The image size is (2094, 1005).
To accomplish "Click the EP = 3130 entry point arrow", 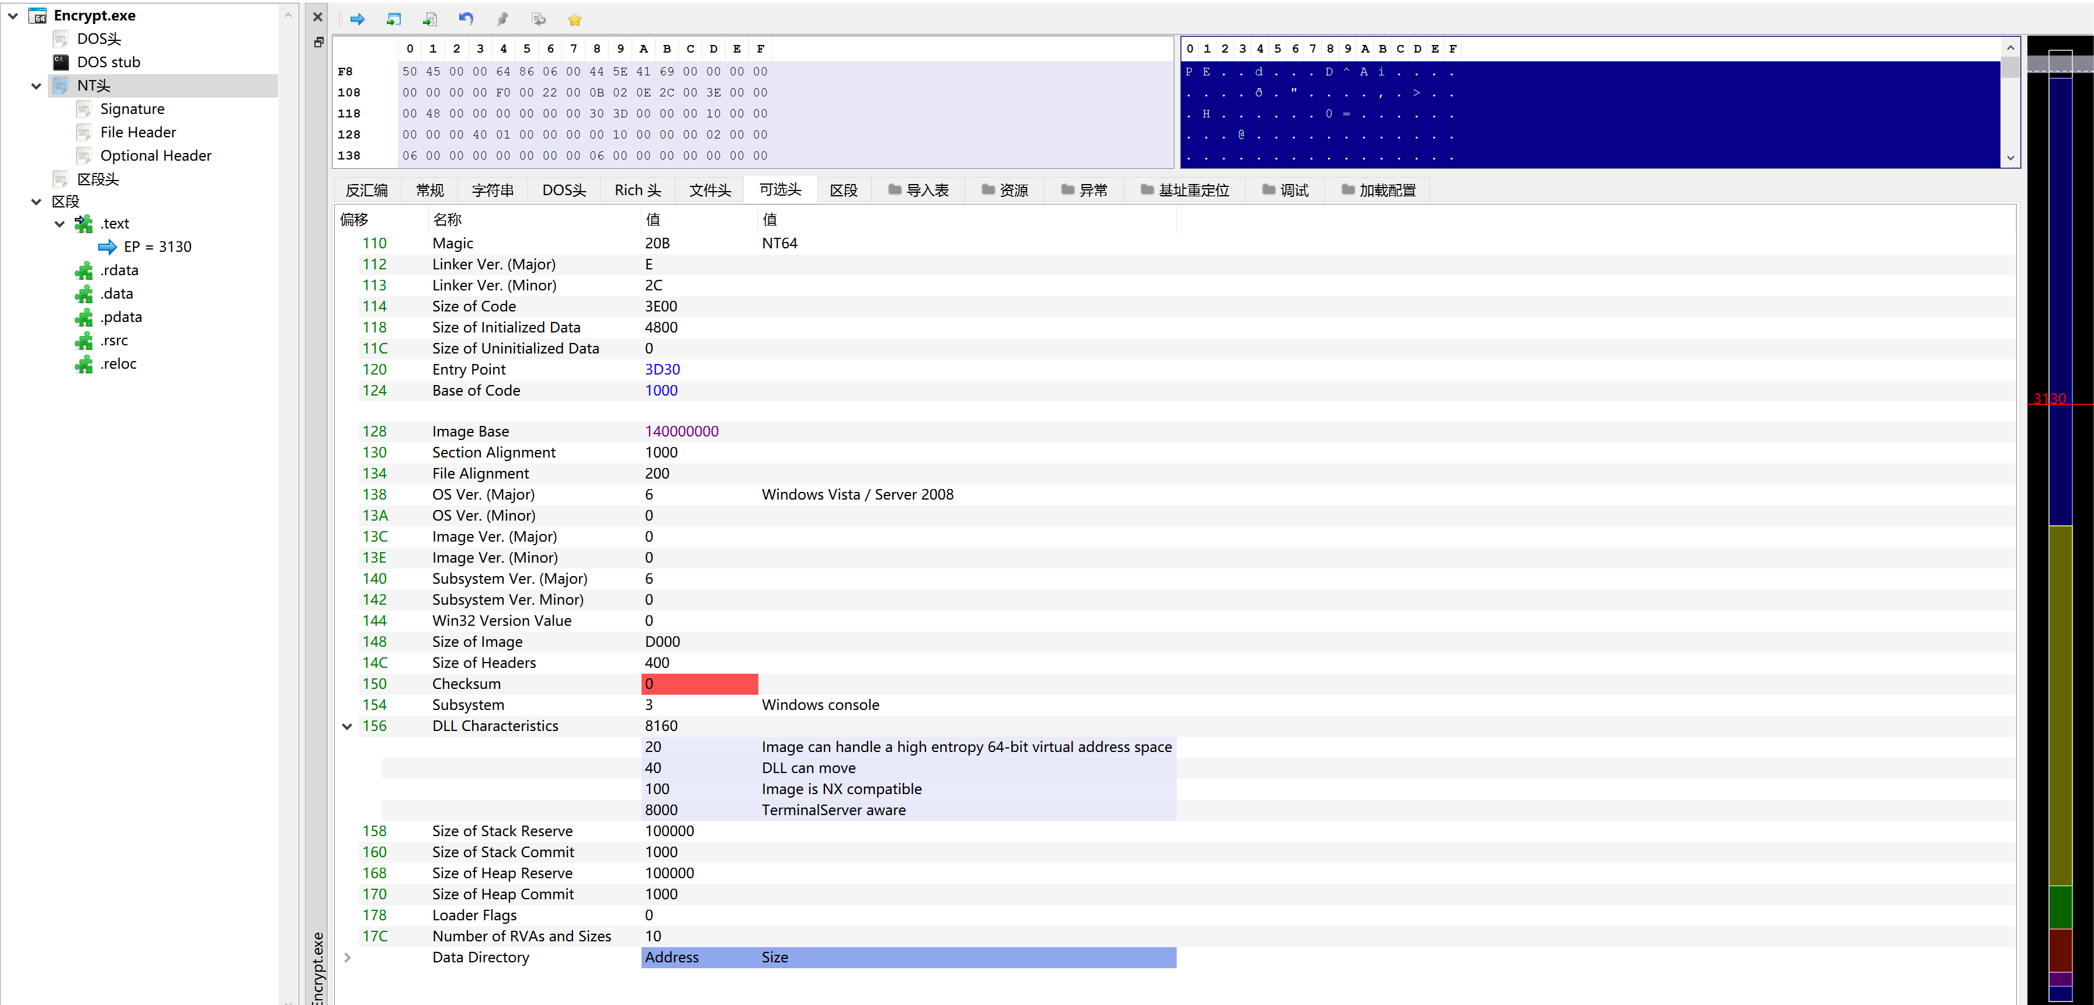I will (108, 247).
